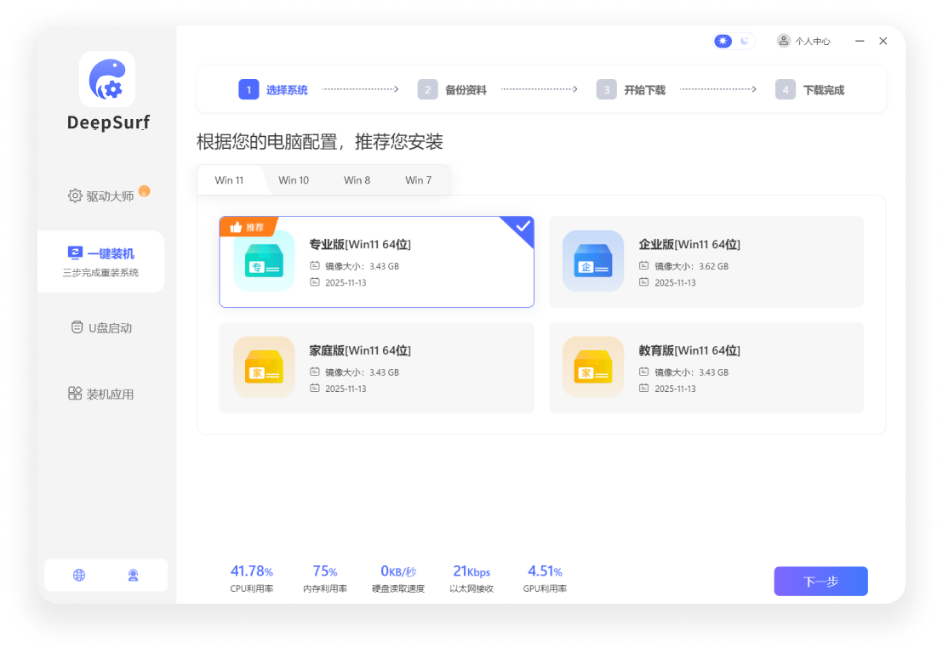
Task: Click the 企业版 blue folder icon
Action: tap(592, 261)
